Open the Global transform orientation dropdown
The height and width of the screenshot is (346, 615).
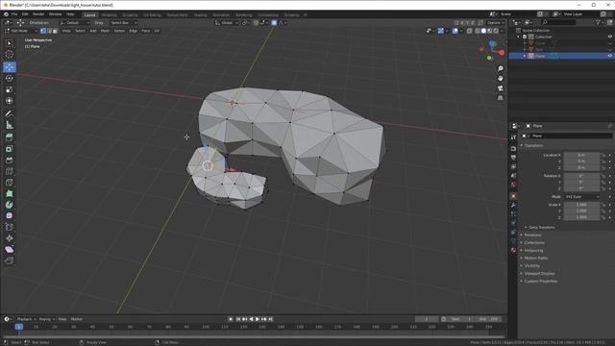(227, 23)
